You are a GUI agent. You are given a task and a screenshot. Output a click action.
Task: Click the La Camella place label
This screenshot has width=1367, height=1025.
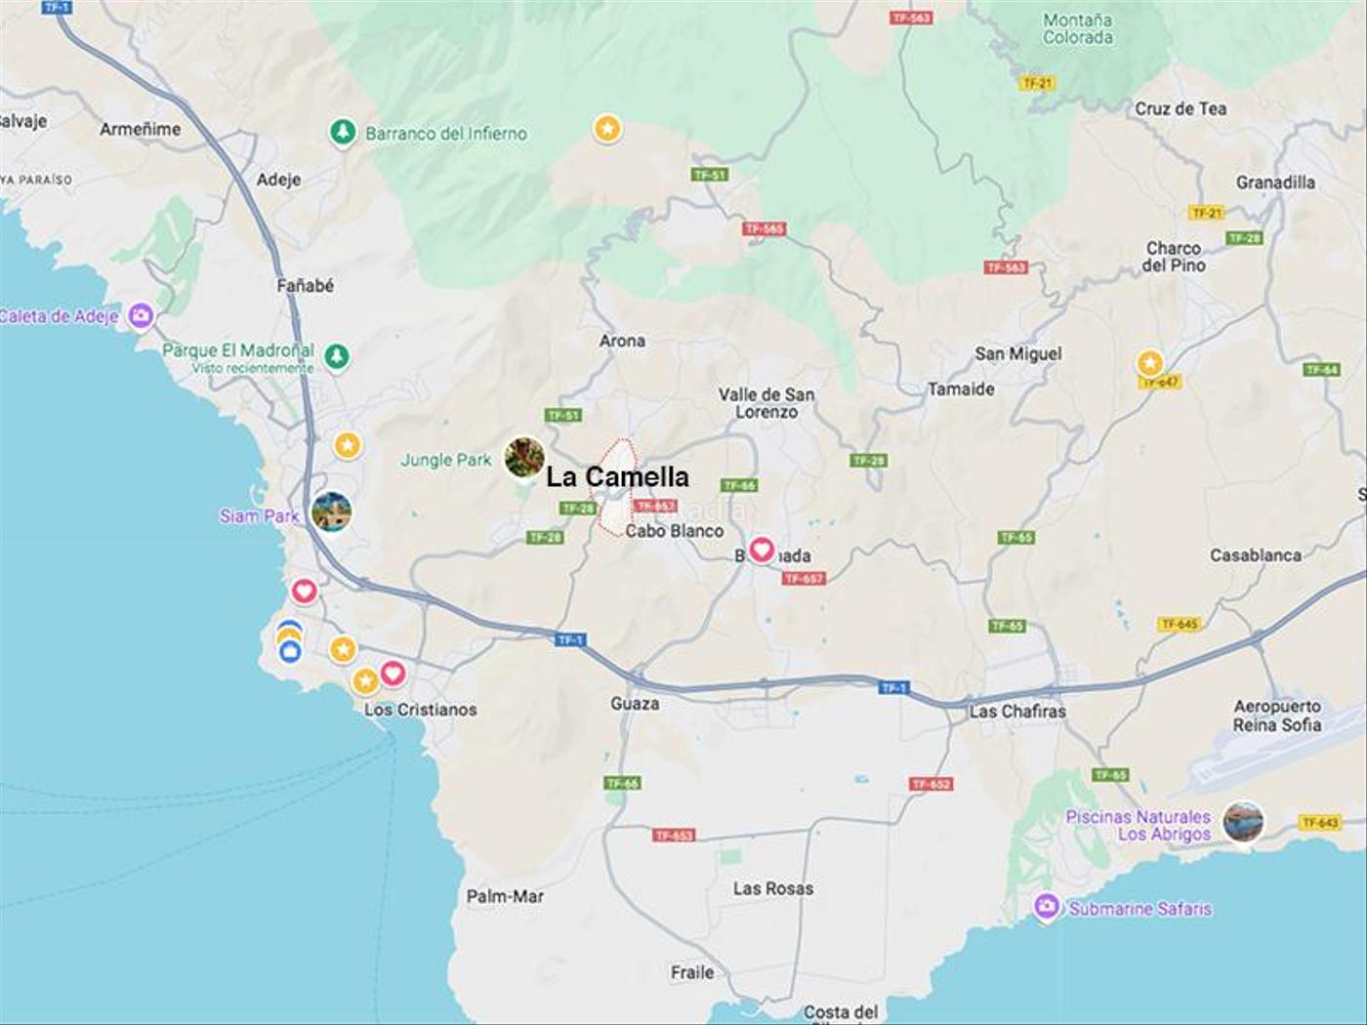pyautogui.click(x=617, y=476)
